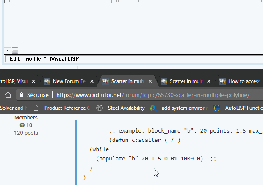Viewport: 263px width, 185px height.
Task: Click the Product Reference page icon
Action: [36, 108]
